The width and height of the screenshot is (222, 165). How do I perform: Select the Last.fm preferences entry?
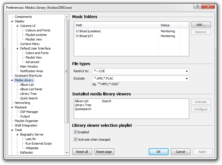pos(31,139)
